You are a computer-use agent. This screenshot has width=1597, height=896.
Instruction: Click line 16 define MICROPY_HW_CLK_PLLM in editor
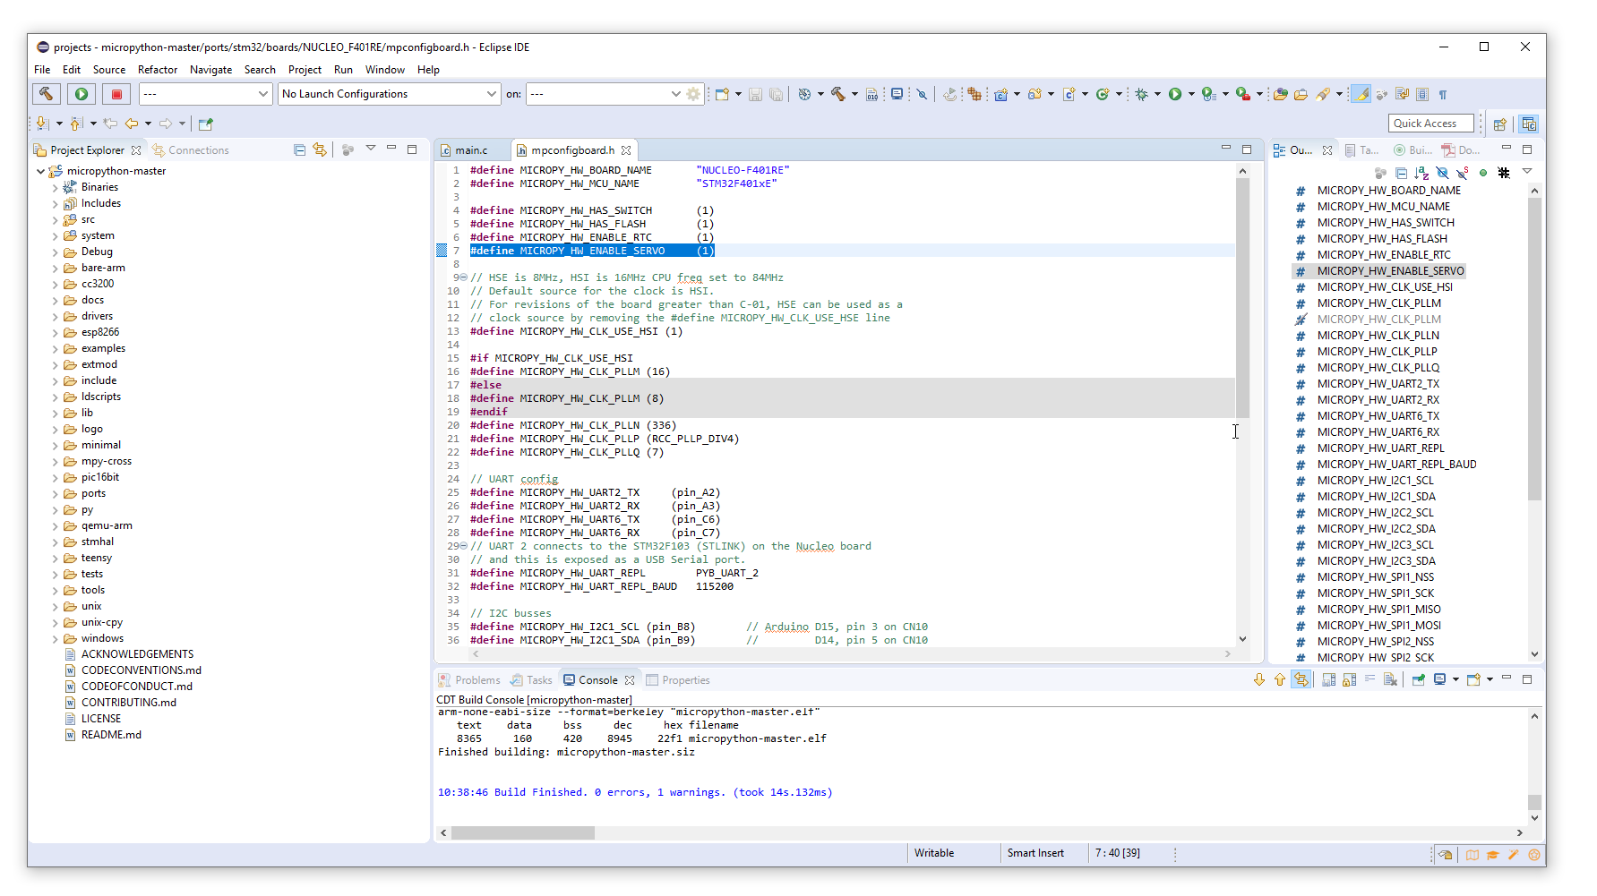pos(570,371)
